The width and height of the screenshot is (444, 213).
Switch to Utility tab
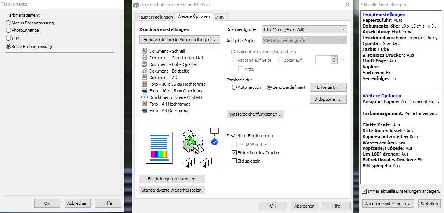(x=219, y=17)
